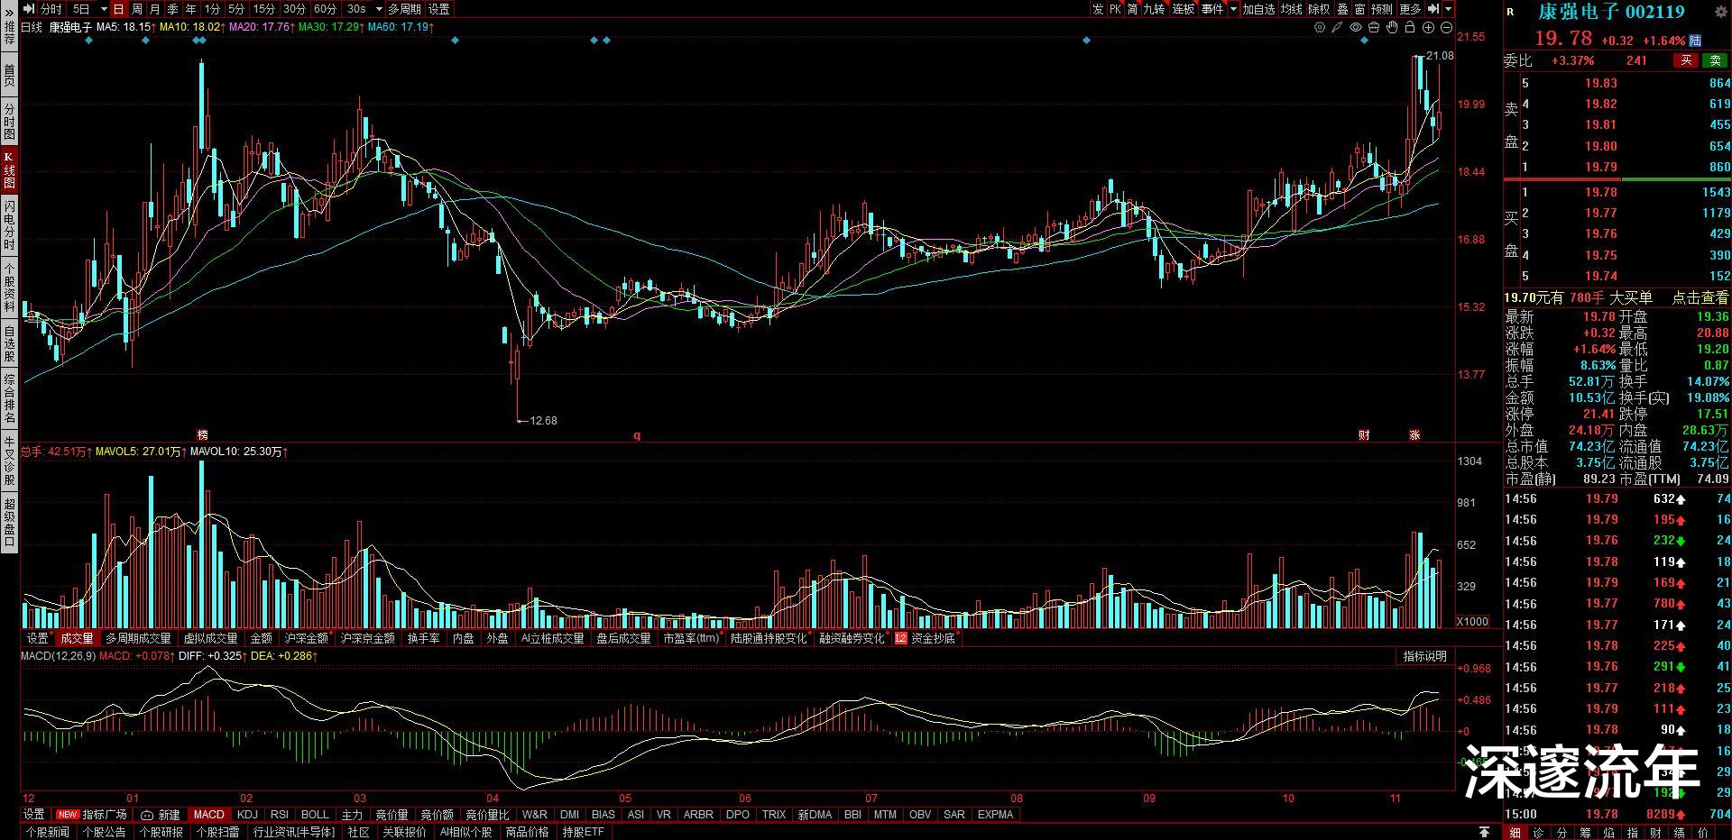The height and width of the screenshot is (840, 1732).
Task: Click the right-arrow collapse icon in top toolbar
Action: tap(1434, 9)
